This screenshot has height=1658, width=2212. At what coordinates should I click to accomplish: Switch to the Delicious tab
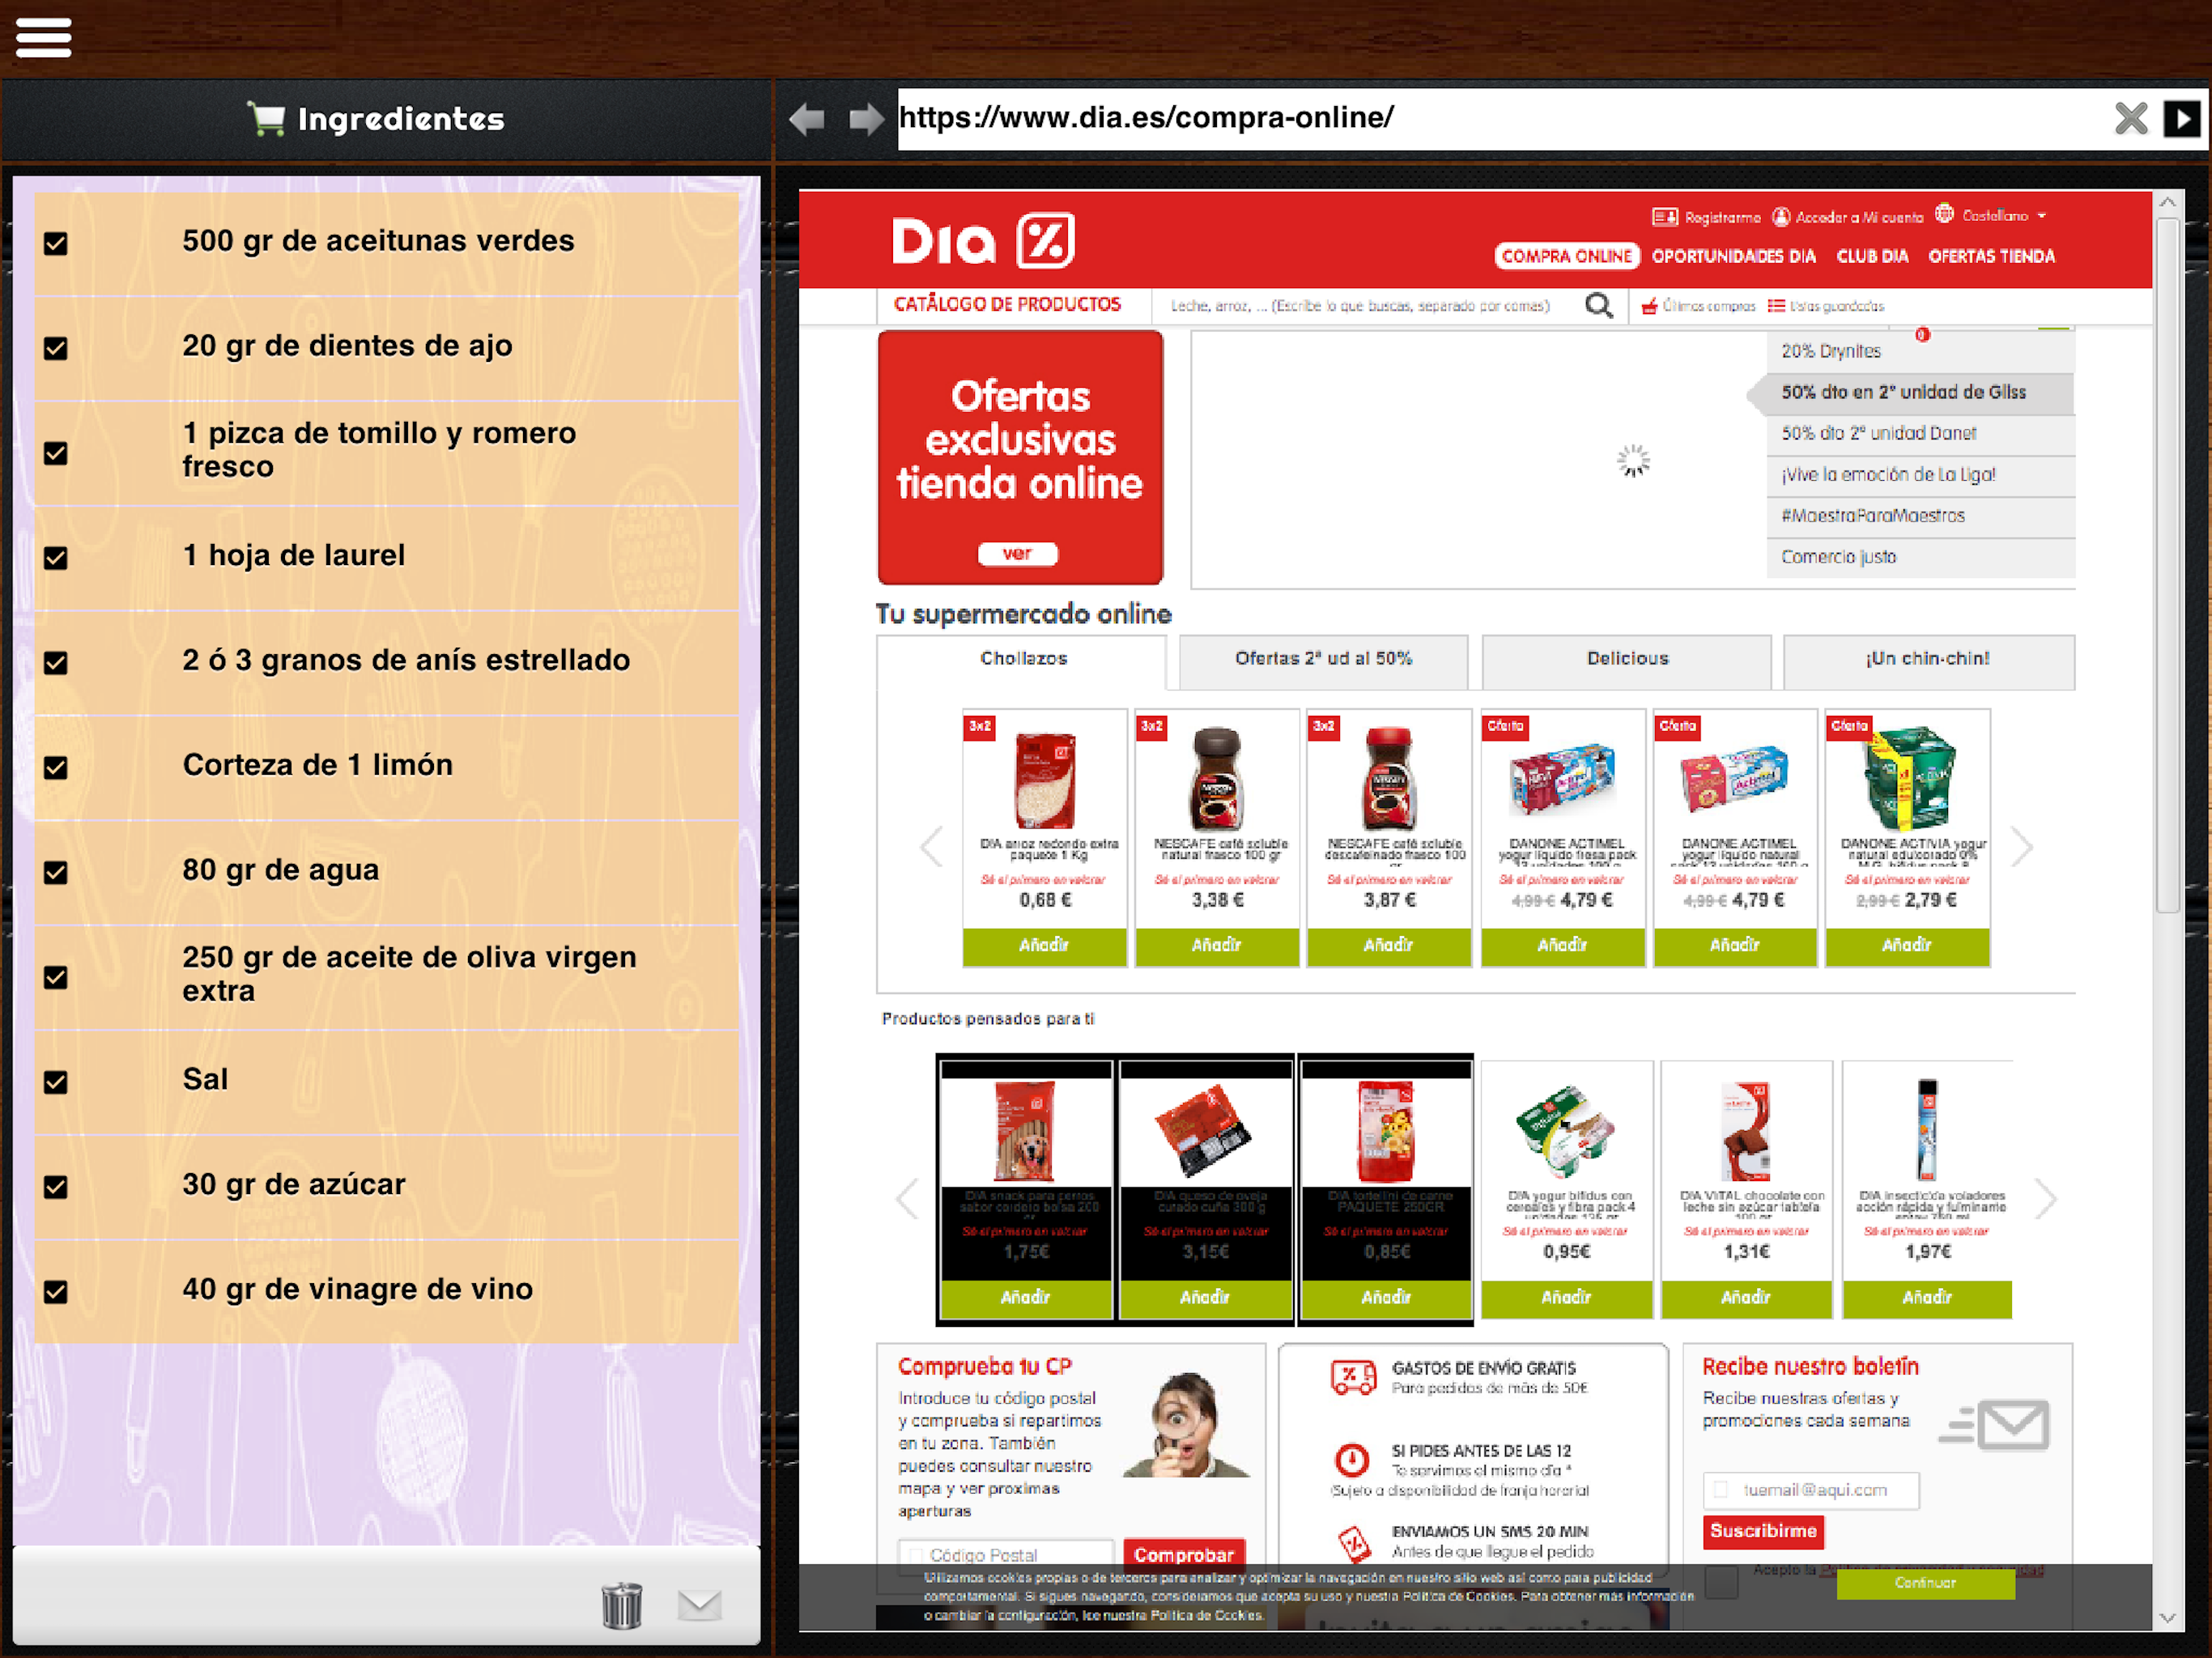(x=1626, y=661)
